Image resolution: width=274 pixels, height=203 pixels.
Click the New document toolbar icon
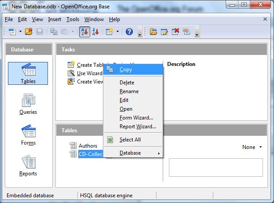click(12, 32)
